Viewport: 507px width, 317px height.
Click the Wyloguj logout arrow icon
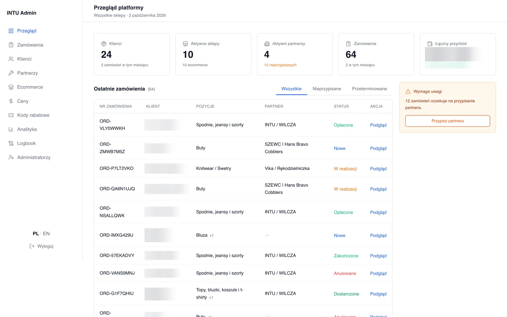[32, 246]
